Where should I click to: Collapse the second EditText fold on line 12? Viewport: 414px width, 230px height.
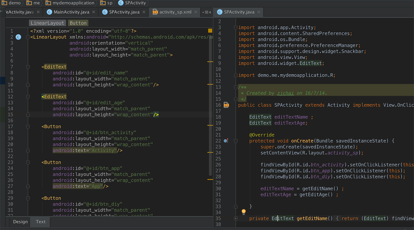28,97
